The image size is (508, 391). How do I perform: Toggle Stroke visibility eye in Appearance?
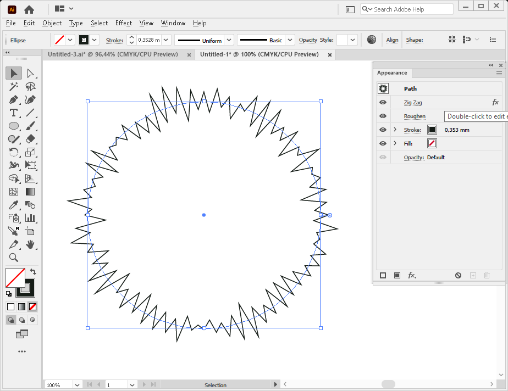coord(383,130)
